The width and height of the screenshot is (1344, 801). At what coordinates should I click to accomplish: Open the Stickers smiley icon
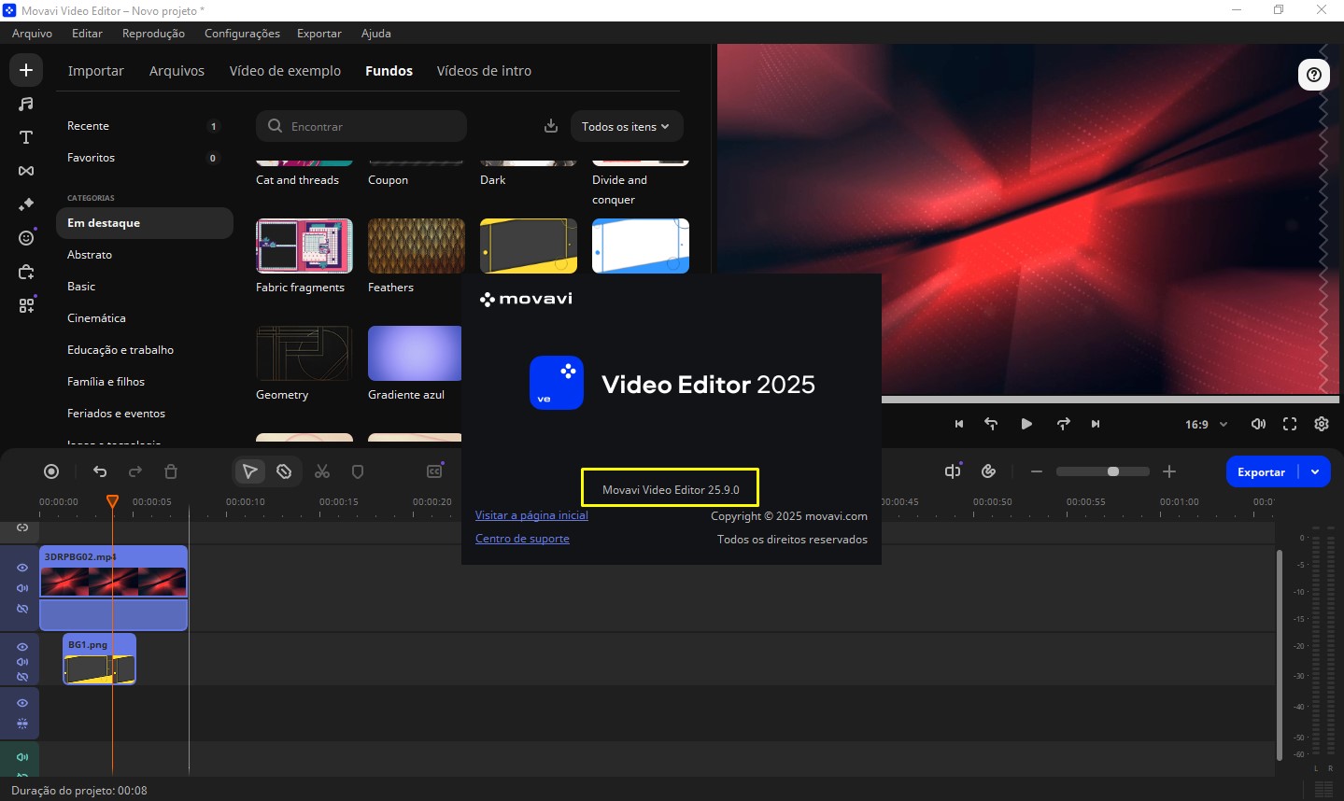[x=25, y=238]
